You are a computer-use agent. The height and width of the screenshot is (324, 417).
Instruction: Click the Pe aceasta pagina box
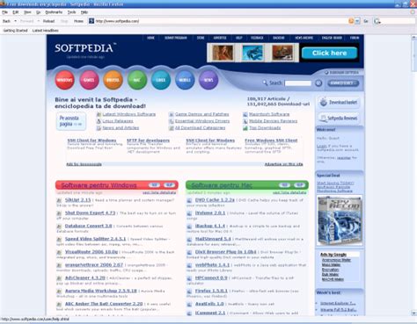tap(71, 121)
